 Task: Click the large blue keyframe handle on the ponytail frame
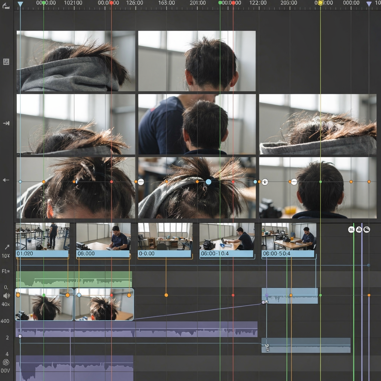point(208,182)
